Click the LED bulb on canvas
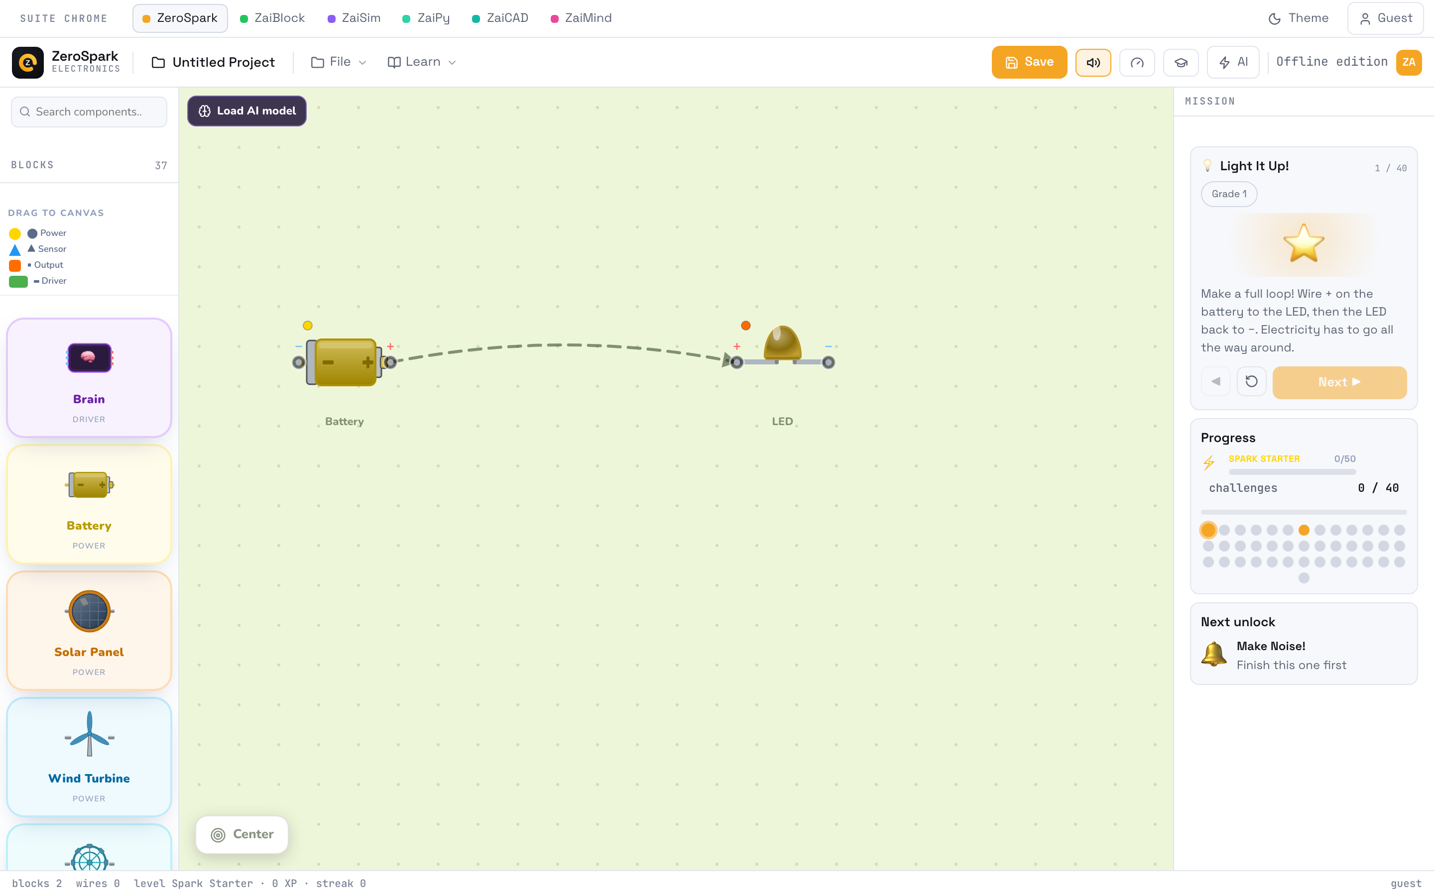Image resolution: width=1434 pixels, height=896 pixels. (782, 342)
